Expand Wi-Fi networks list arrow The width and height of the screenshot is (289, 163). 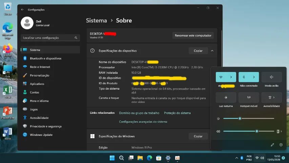pyautogui.click(x=231, y=77)
